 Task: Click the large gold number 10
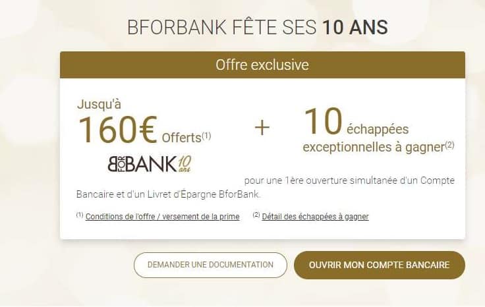click(323, 121)
